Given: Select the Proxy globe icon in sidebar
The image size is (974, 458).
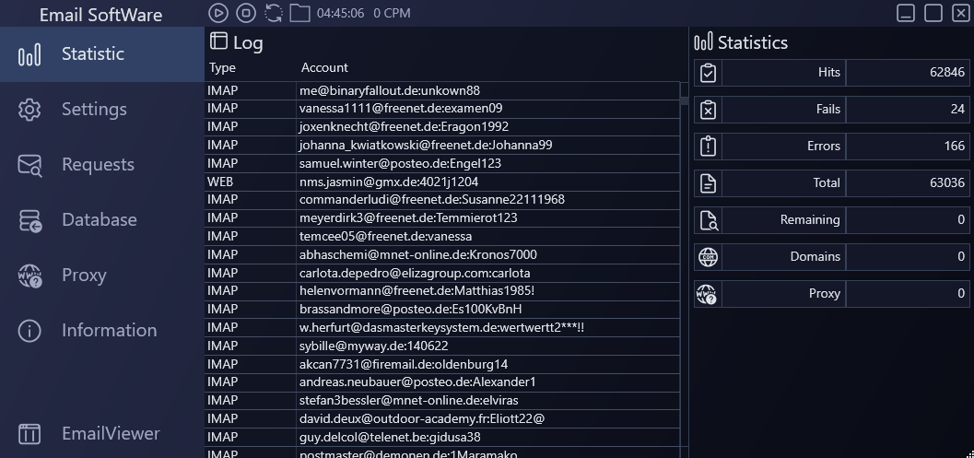Looking at the screenshot, I should [29, 276].
